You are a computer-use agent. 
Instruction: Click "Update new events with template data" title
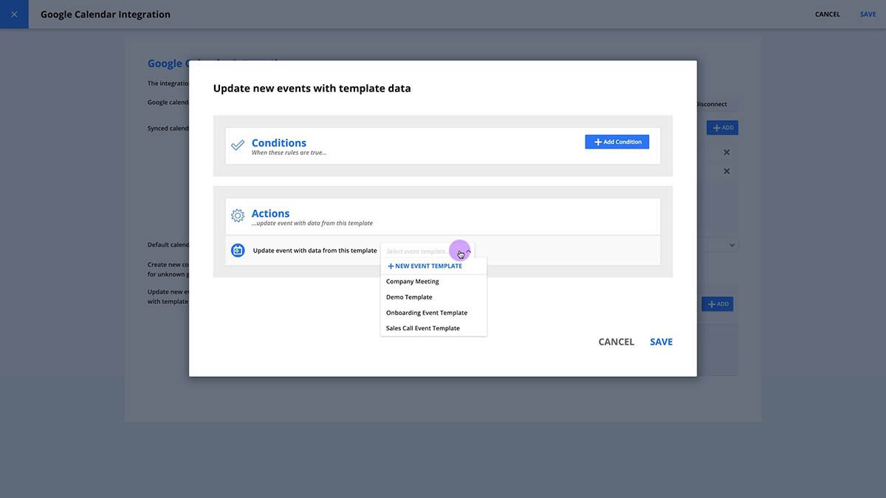312,89
